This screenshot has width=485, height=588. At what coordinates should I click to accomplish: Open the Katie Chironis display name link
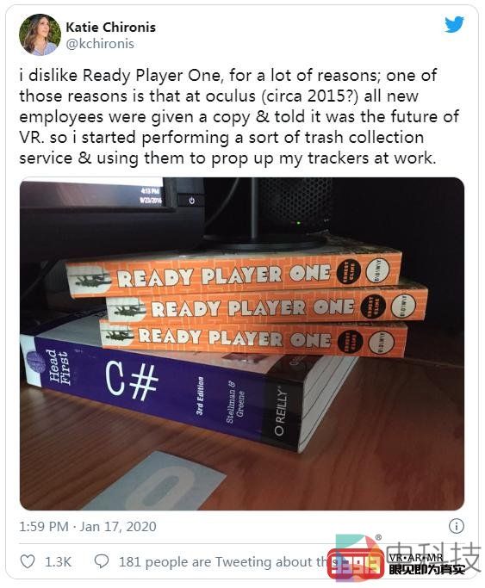(110, 27)
